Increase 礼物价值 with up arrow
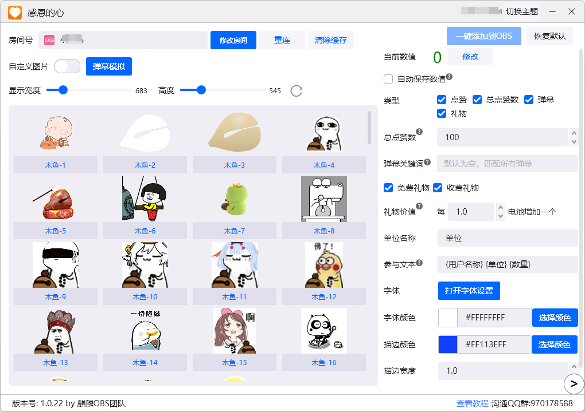Screen dimensions: 585x412 pyautogui.click(x=501, y=207)
